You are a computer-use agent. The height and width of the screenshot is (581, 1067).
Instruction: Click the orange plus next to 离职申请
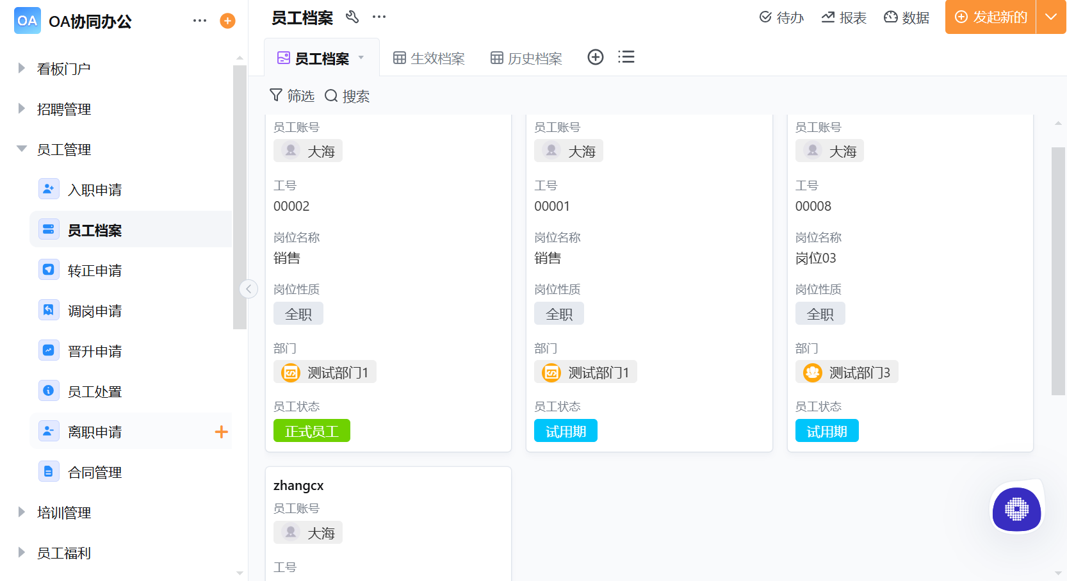221,431
